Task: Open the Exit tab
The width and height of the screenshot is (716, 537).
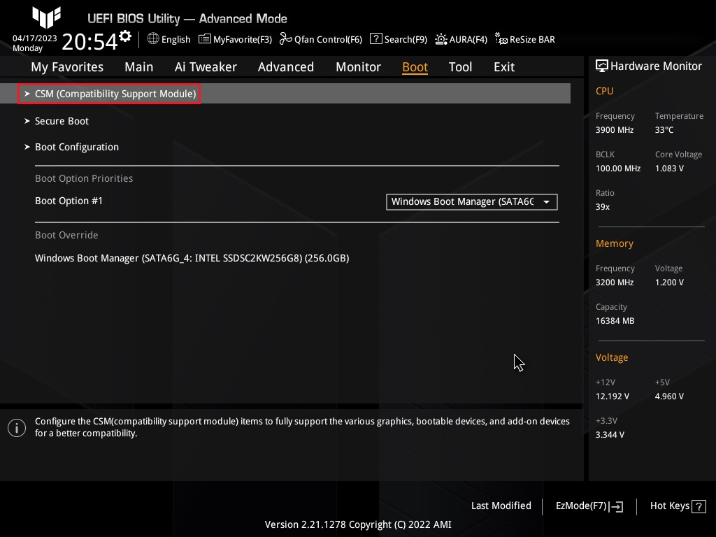Action: [x=504, y=67]
